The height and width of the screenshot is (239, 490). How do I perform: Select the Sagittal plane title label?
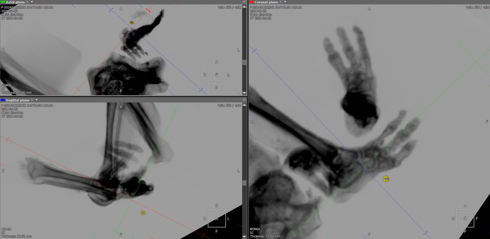tap(18, 100)
